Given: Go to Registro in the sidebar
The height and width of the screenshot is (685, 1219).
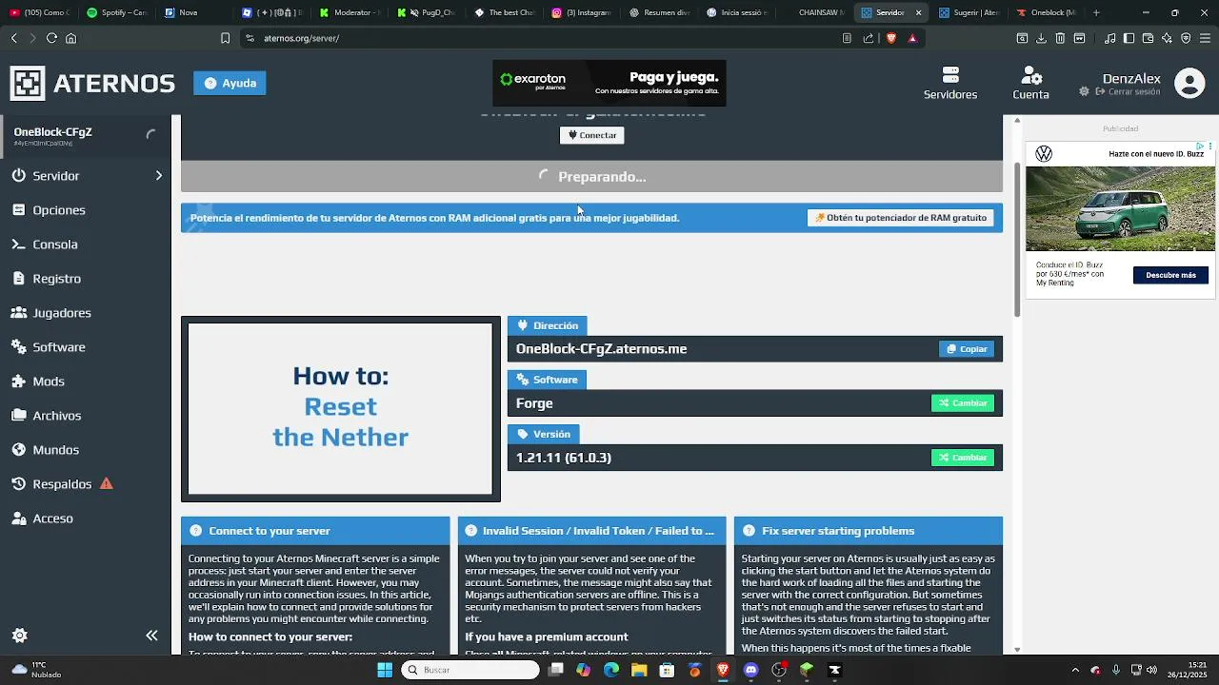Looking at the screenshot, I should [x=86, y=279].
